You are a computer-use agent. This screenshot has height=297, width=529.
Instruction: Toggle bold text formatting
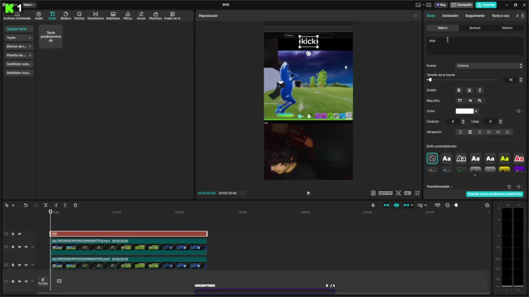(458, 90)
